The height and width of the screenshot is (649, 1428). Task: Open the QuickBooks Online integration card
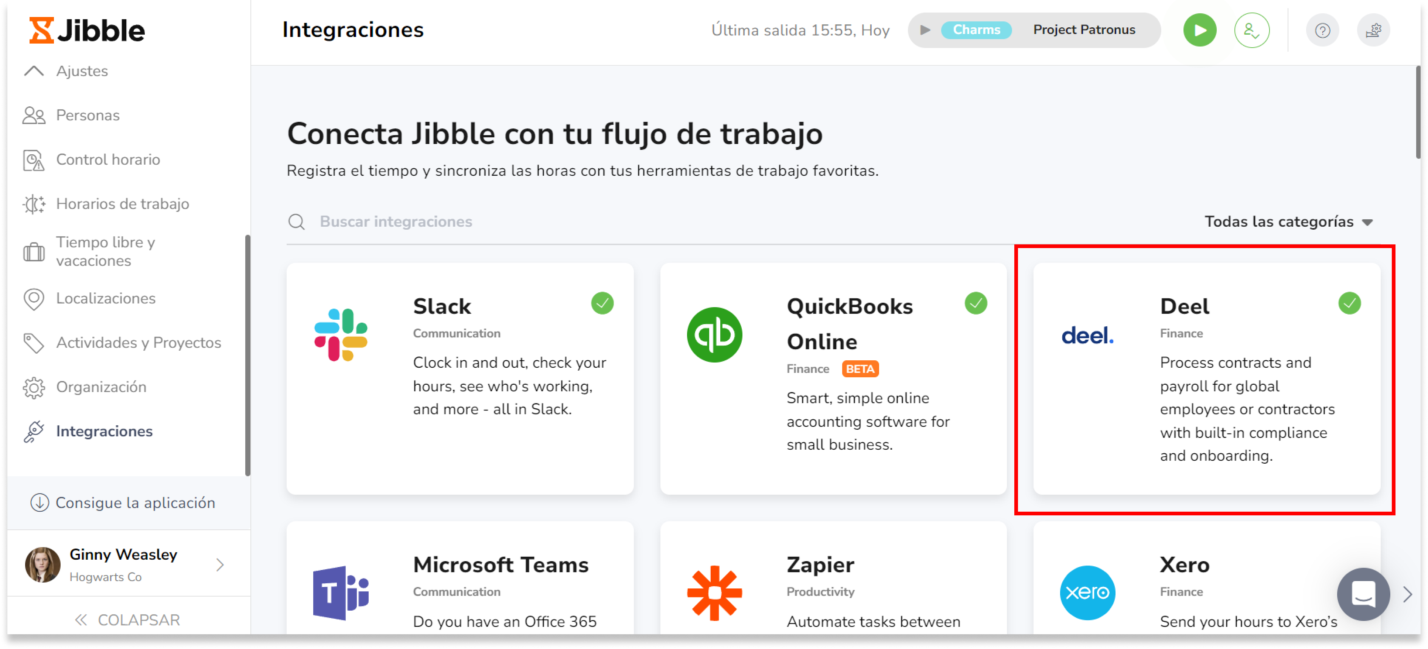(x=833, y=378)
